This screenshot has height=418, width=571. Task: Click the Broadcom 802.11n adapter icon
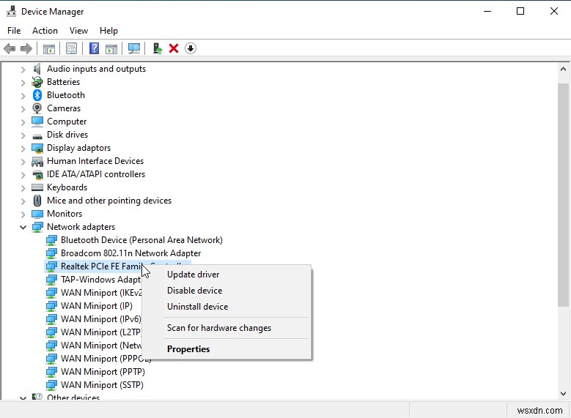click(51, 253)
